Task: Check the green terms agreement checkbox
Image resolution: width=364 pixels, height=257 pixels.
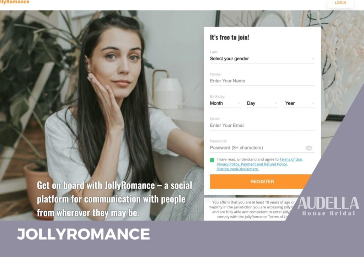Action: pyautogui.click(x=212, y=160)
